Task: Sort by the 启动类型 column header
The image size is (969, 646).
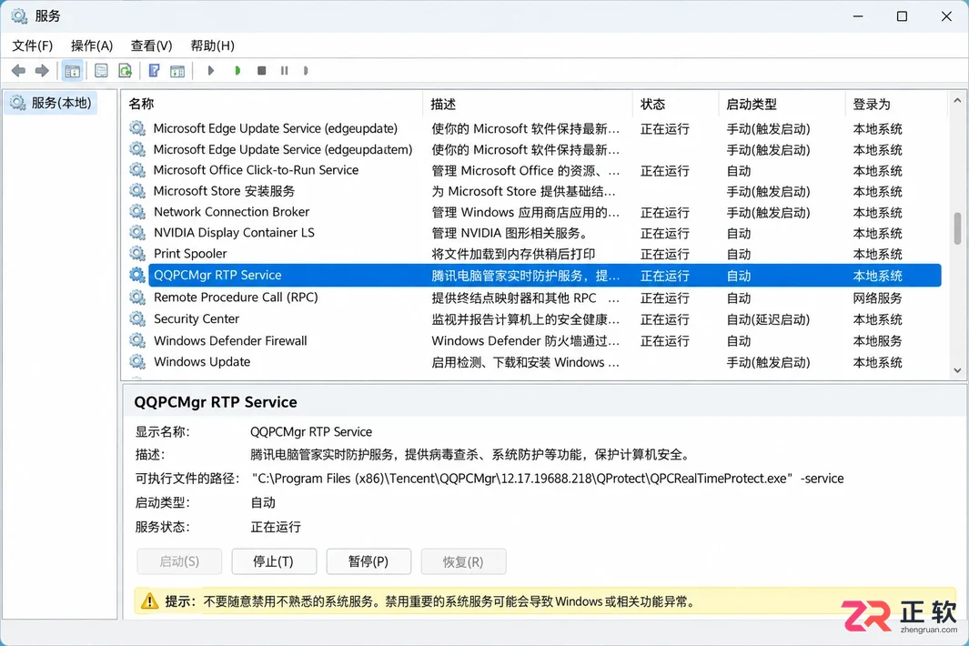Action: [782, 104]
